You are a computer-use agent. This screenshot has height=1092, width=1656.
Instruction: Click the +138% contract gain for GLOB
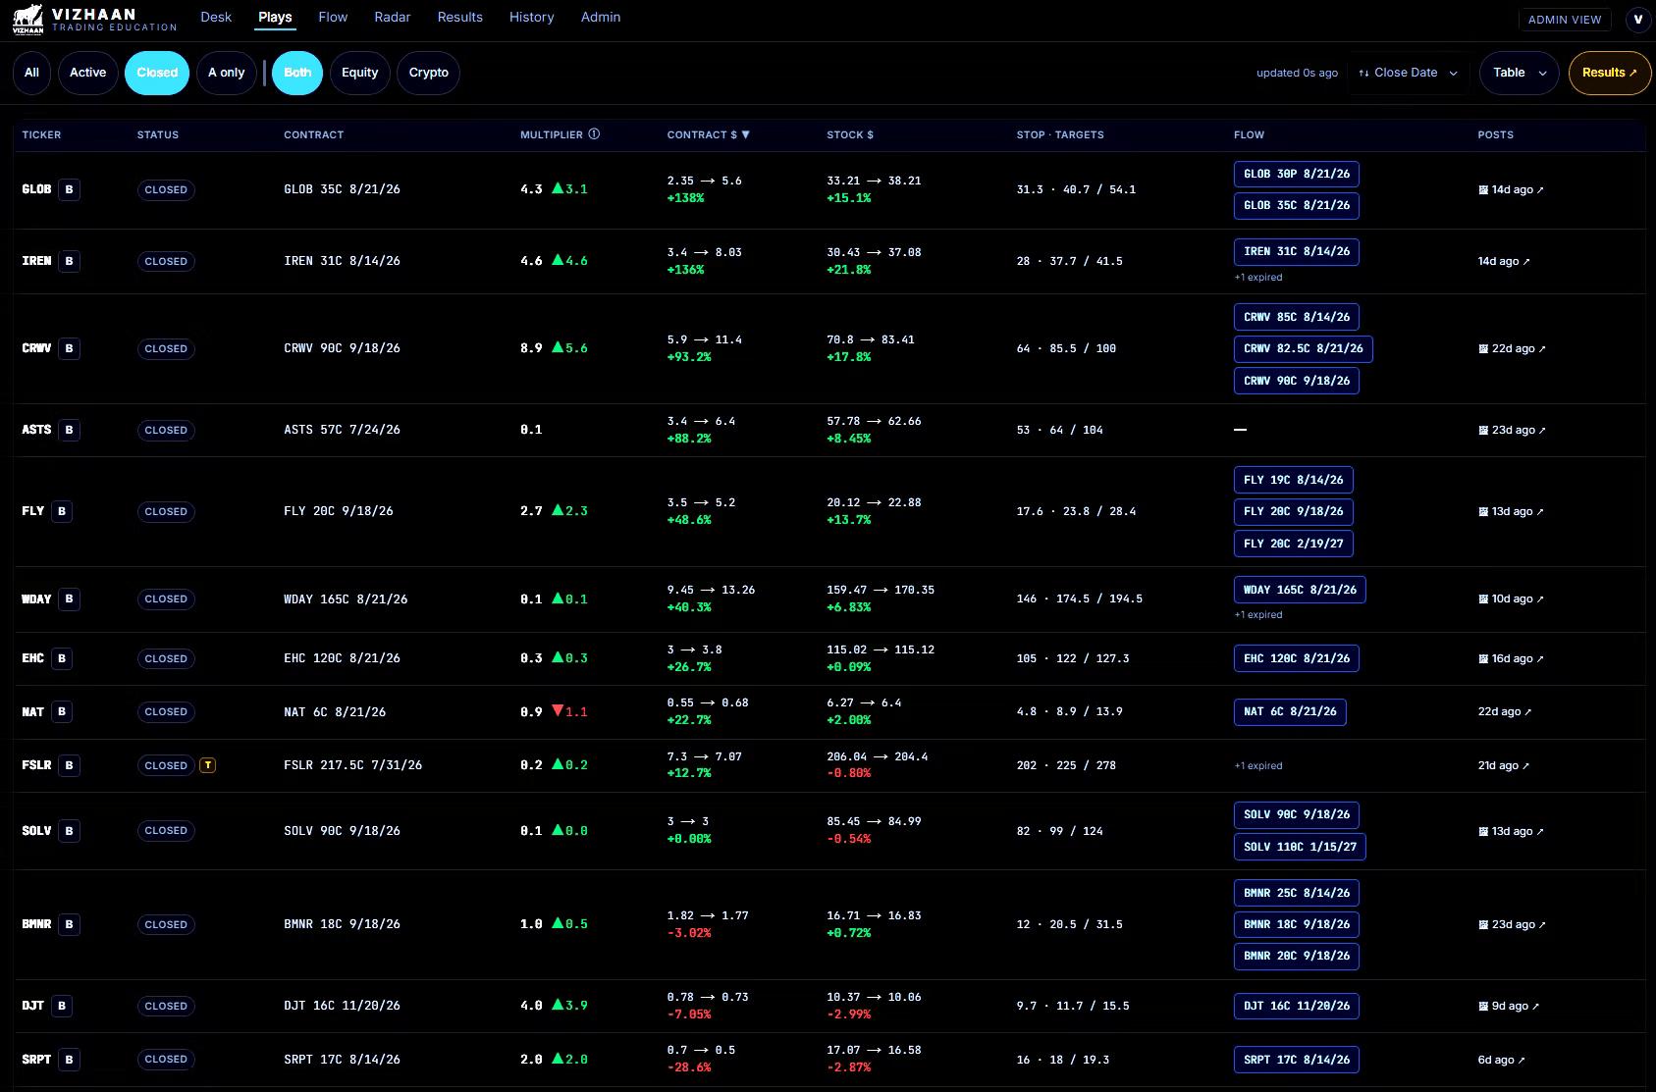685,198
